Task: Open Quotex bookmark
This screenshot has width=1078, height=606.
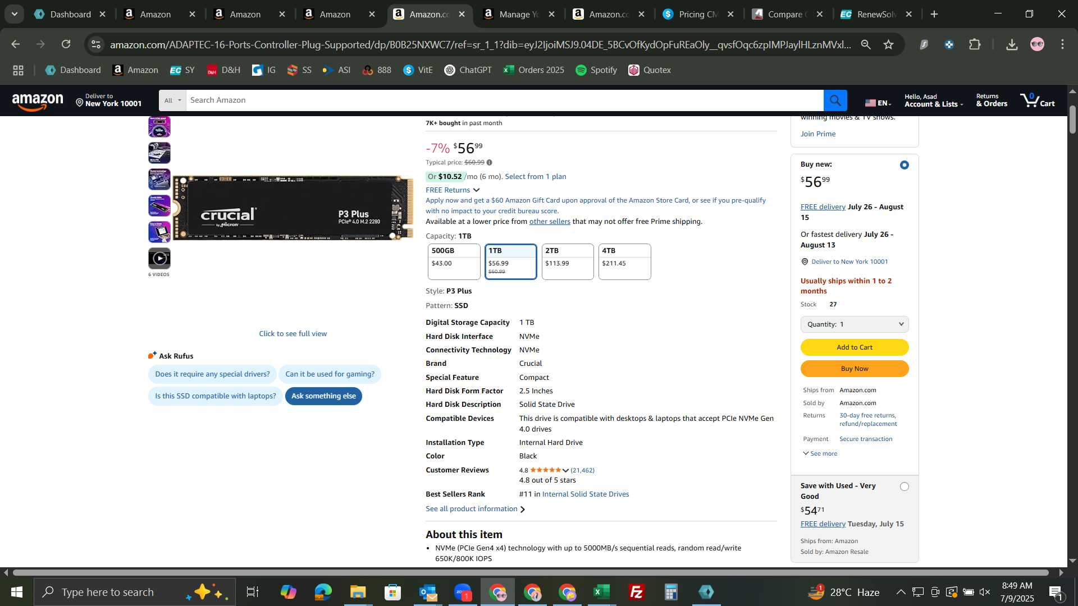Action: tap(650, 70)
